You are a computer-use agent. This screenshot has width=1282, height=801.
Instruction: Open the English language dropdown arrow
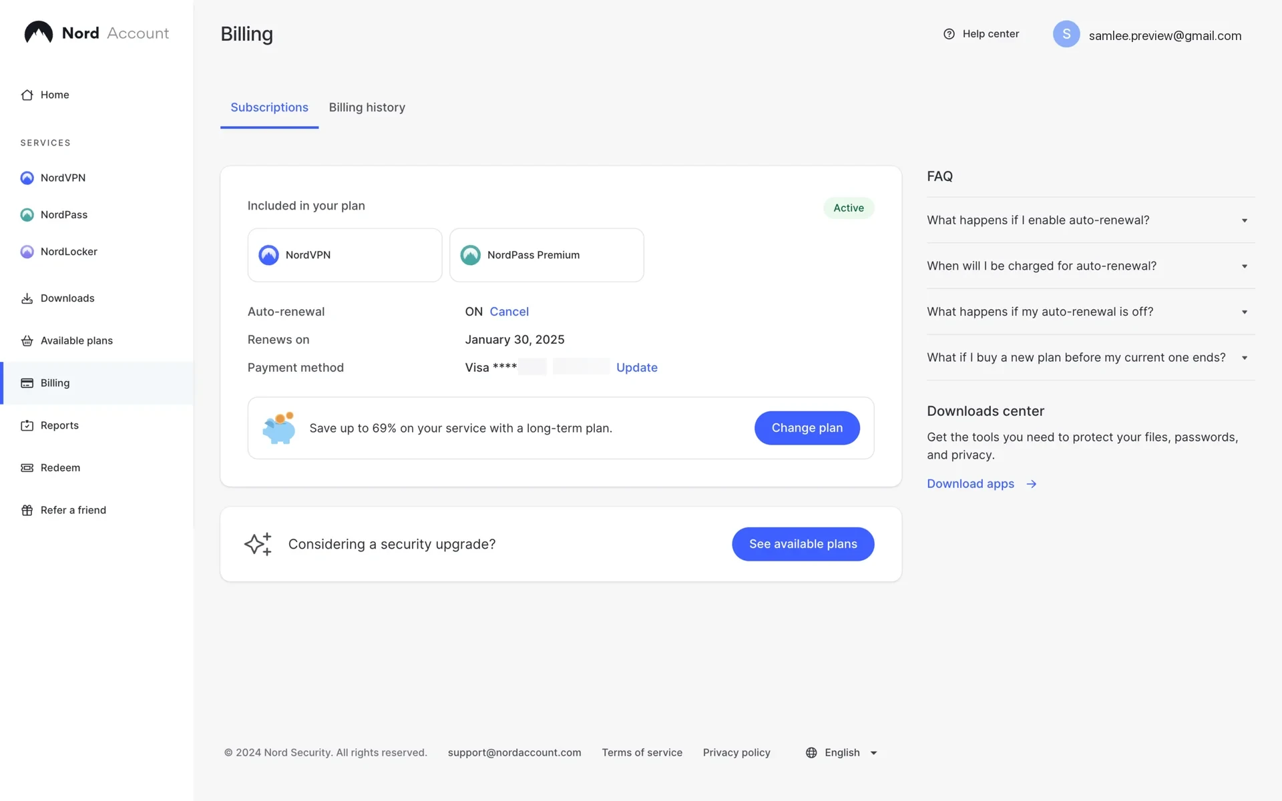coord(873,753)
